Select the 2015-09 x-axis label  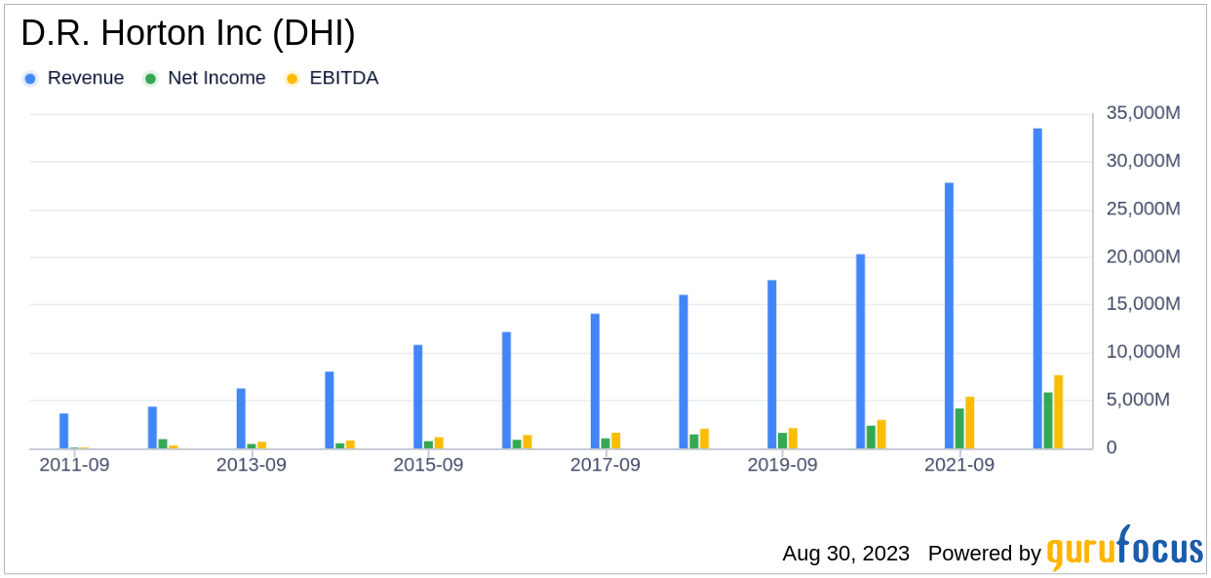pos(428,465)
